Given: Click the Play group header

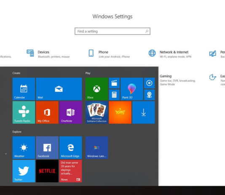Looking at the screenshot, I should pos(88,73).
